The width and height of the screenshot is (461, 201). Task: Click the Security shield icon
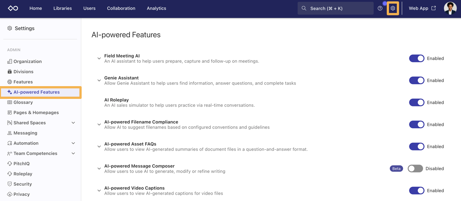pyautogui.click(x=9, y=184)
